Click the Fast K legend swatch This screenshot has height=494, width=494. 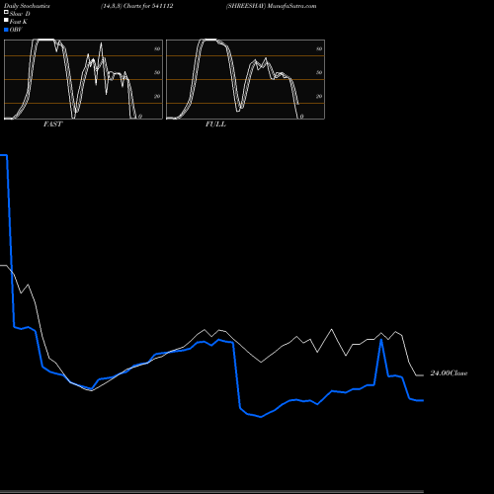coord(6,20)
